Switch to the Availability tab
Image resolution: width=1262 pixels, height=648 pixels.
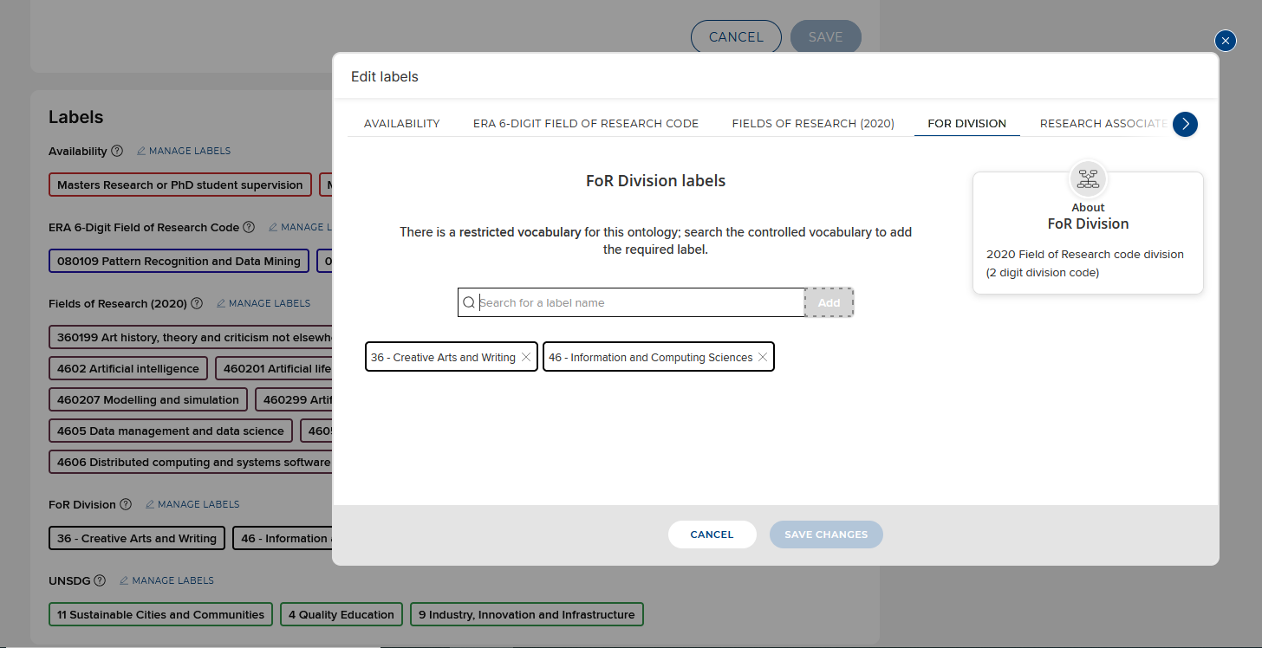coord(401,124)
